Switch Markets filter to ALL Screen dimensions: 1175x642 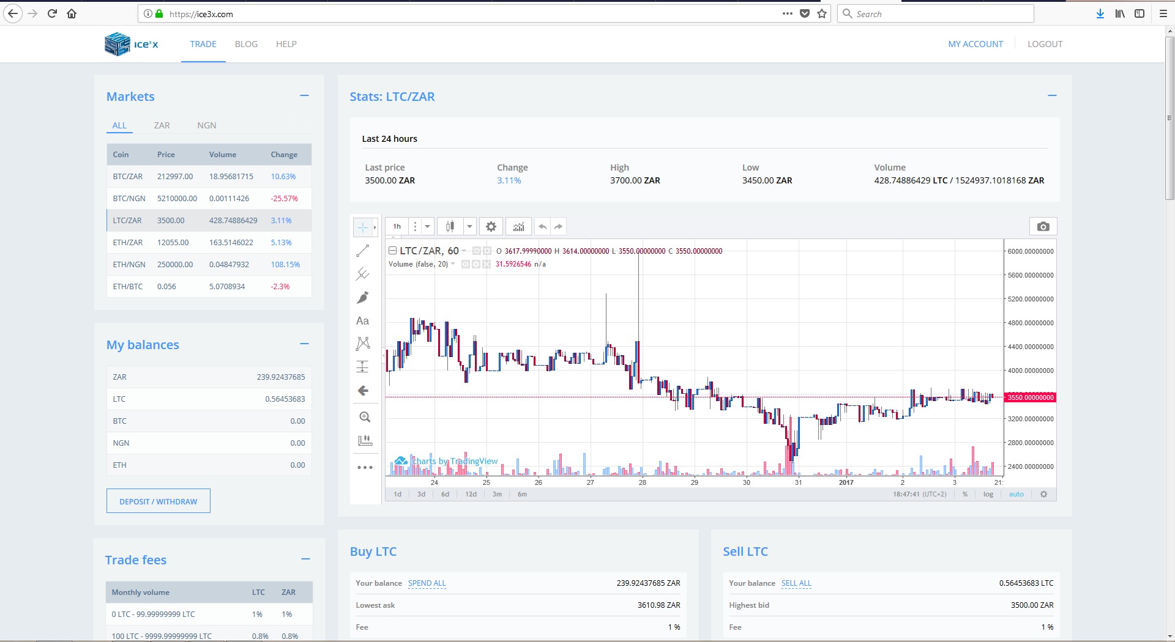[x=119, y=125]
